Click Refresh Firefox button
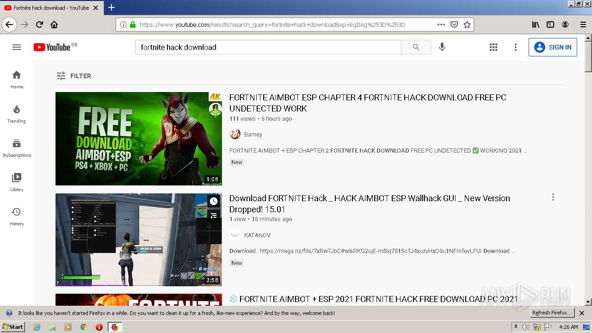 [552, 313]
